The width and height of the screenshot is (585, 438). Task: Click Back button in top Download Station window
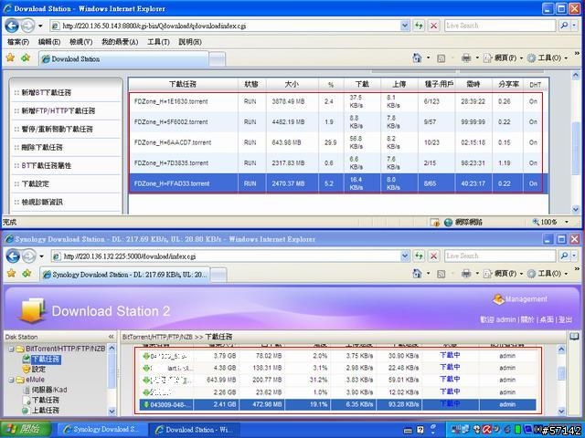pyautogui.click(x=12, y=26)
